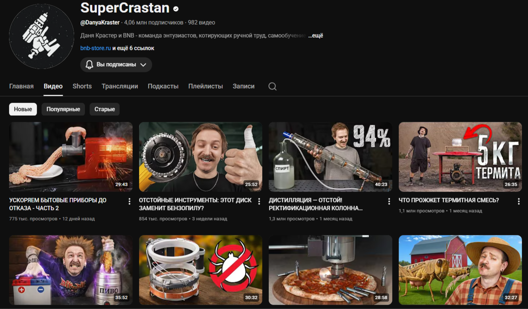
Task: Sort videos by Старые
Action: point(105,109)
